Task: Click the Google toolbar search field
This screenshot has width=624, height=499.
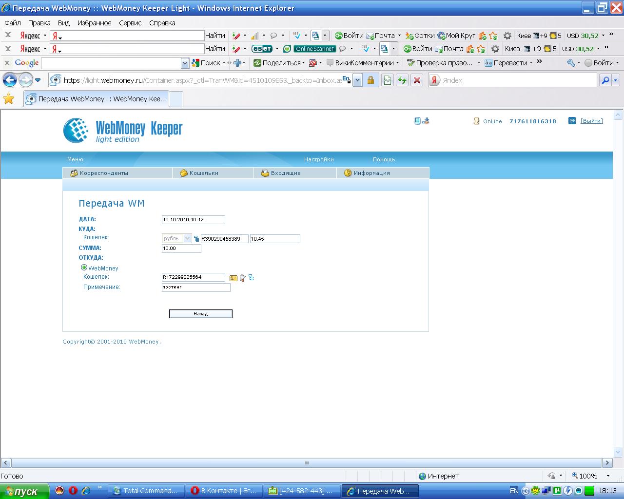Action: [111, 63]
